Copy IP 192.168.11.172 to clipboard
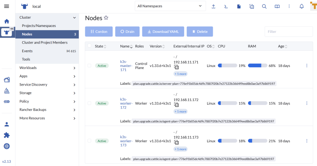Viewport: 317px width, 166px height. click(176, 105)
